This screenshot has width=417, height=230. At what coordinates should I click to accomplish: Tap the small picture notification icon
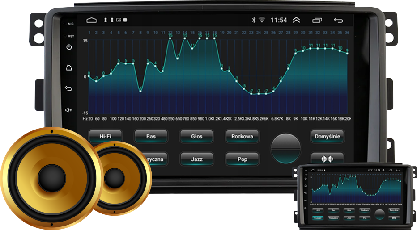tap(119, 20)
